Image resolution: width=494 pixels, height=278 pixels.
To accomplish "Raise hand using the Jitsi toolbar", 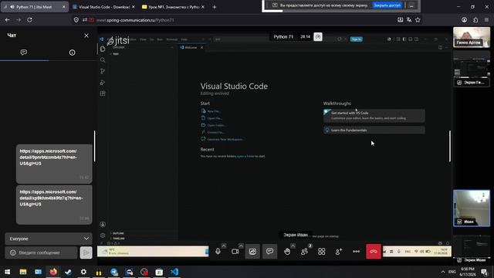I will [x=287, y=252].
